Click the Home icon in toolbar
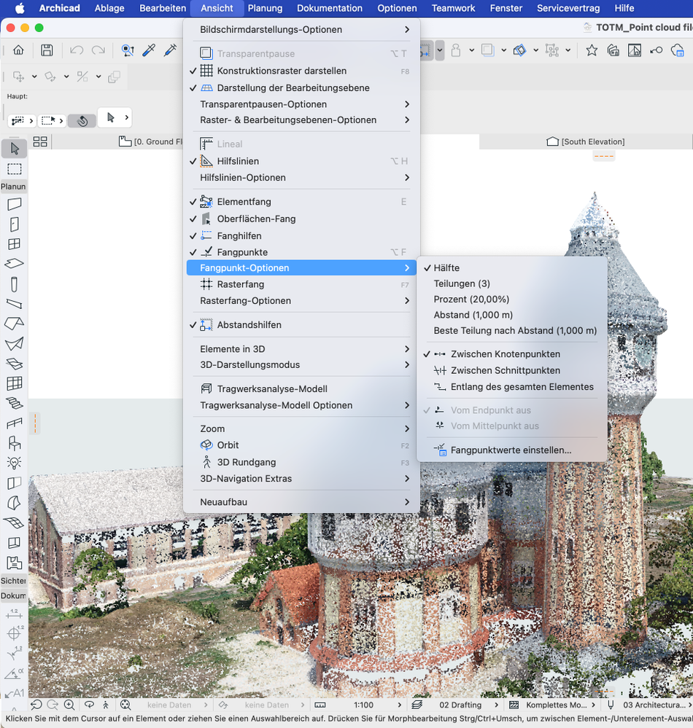 18,50
